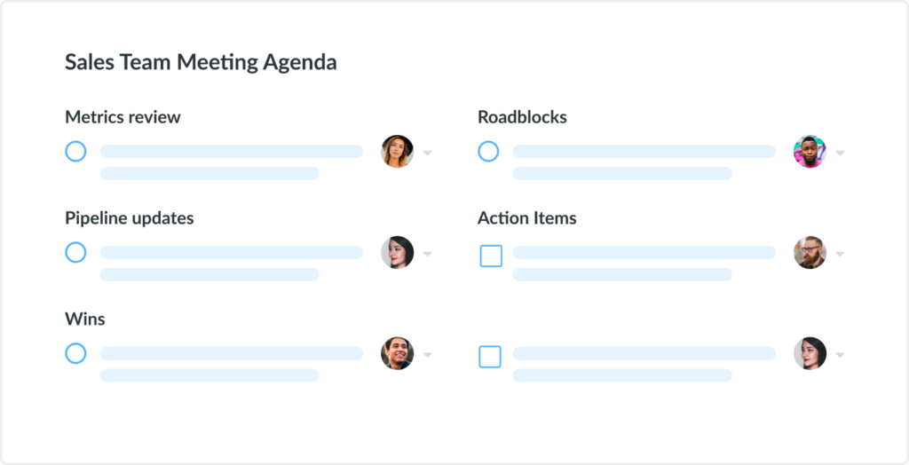Image resolution: width=909 pixels, height=465 pixels.
Task: Select the Sales Team Meeting Agenda title
Action: (201, 63)
